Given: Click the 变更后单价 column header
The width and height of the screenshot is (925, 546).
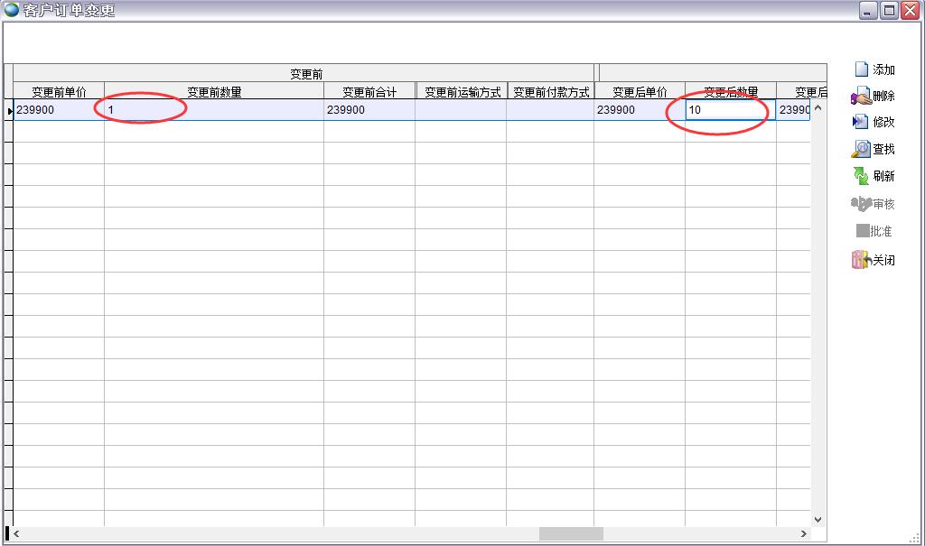Looking at the screenshot, I should coord(640,91).
